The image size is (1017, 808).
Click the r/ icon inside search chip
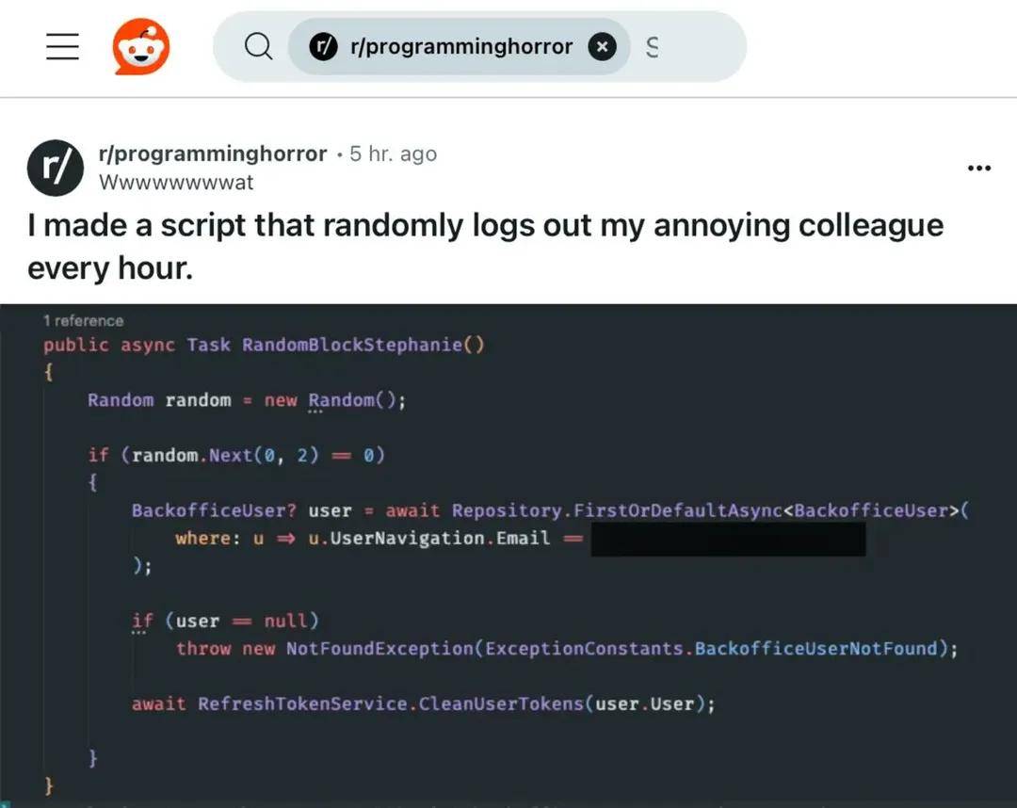323,47
